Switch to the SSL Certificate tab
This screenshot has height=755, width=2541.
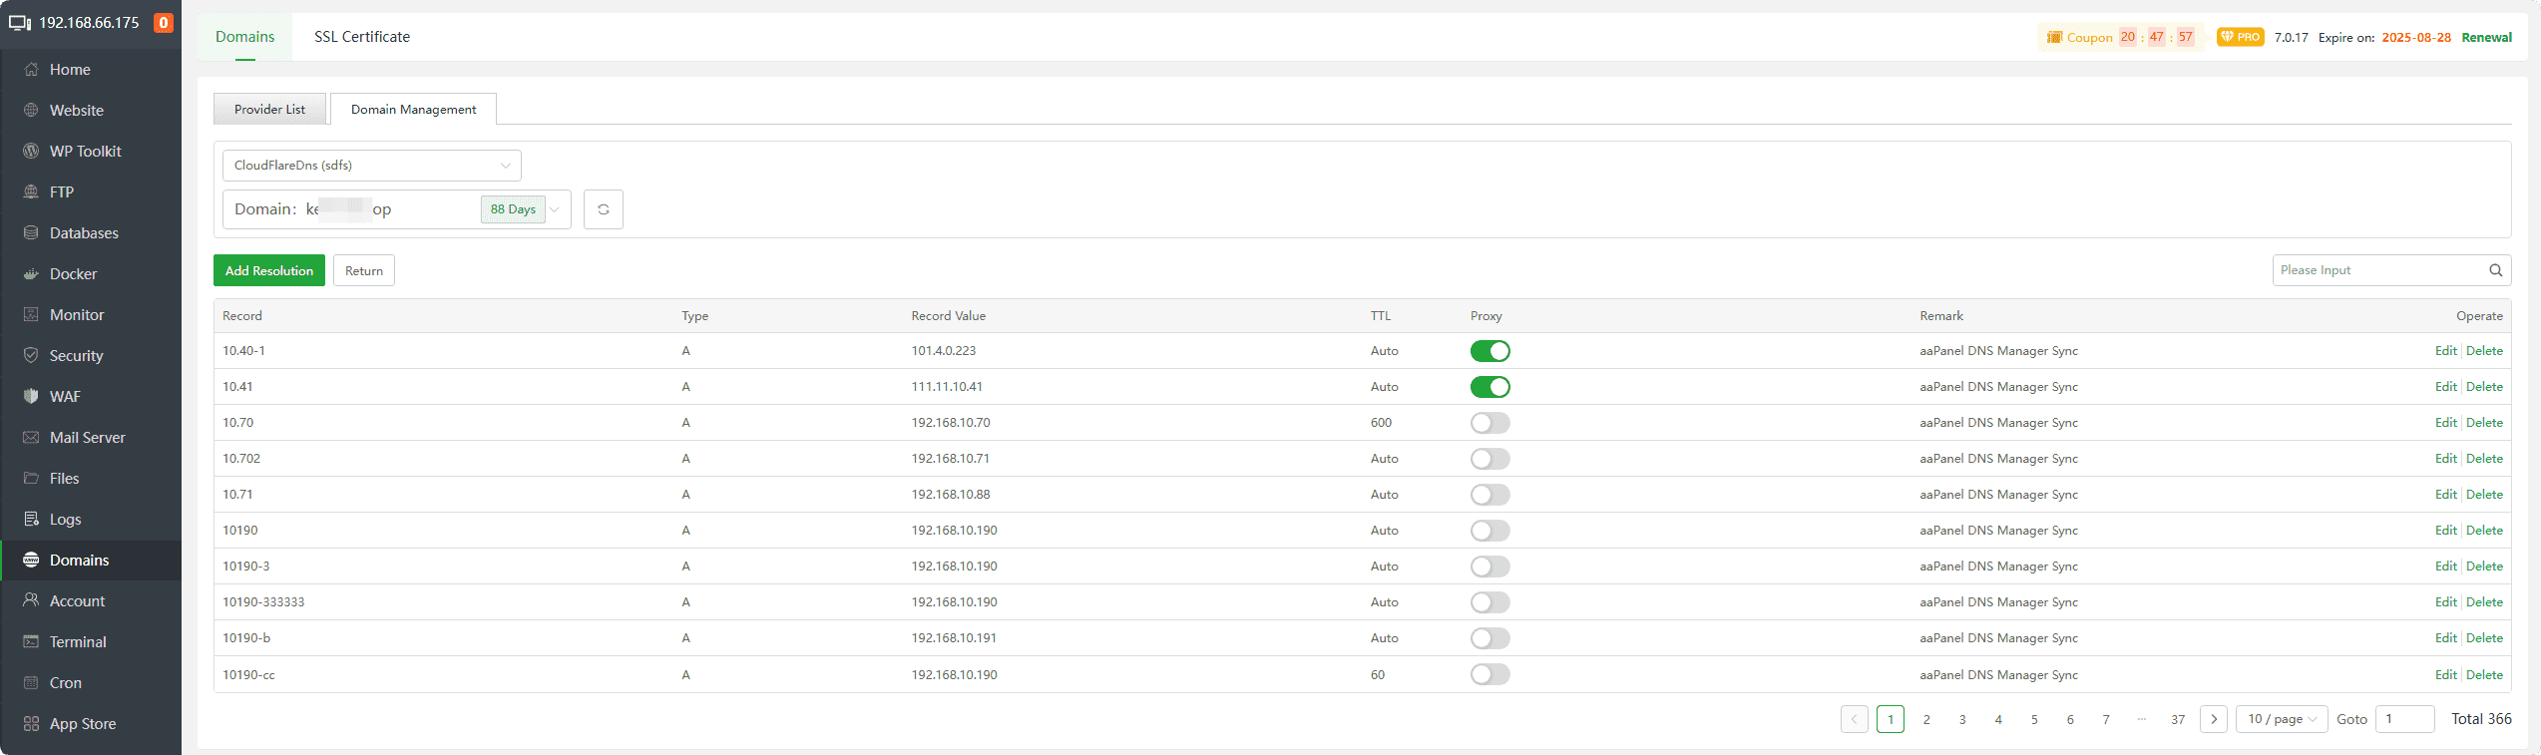(362, 37)
